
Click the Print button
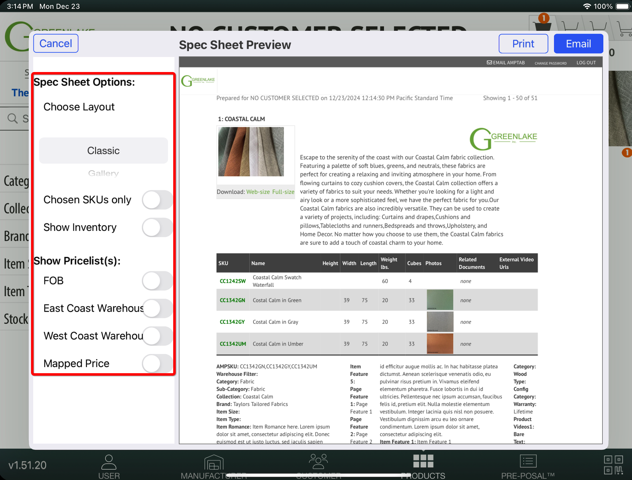[523, 44]
